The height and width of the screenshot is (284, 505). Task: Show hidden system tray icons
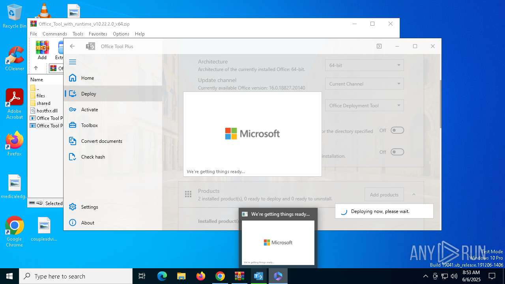pyautogui.click(x=425, y=276)
